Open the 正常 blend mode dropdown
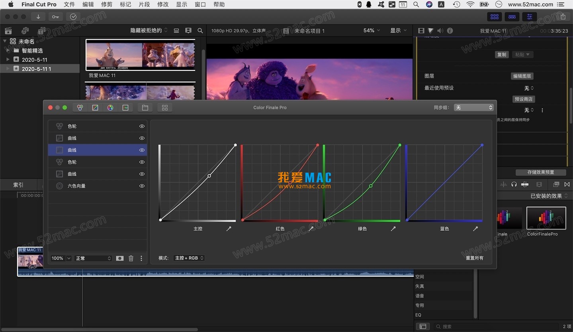The width and height of the screenshot is (573, 332). 93,258
